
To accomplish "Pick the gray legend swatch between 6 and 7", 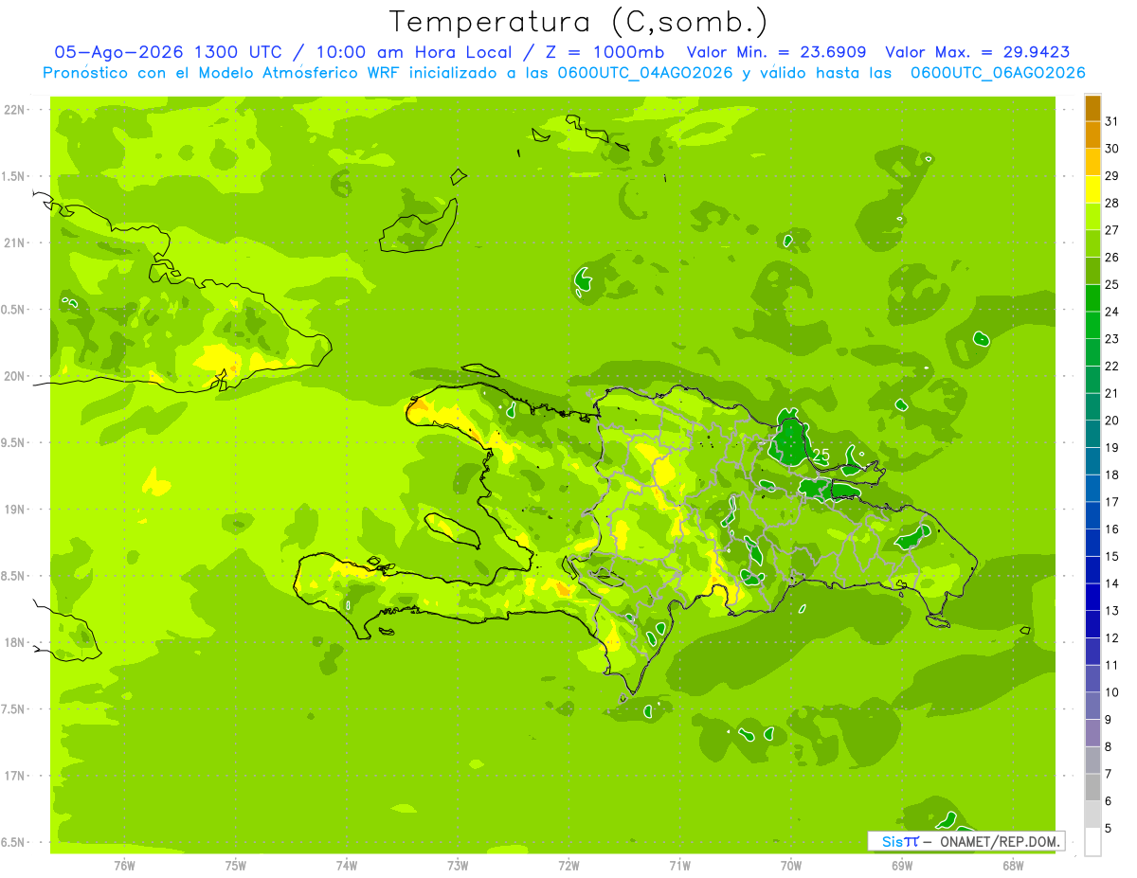I will coord(1092,787).
